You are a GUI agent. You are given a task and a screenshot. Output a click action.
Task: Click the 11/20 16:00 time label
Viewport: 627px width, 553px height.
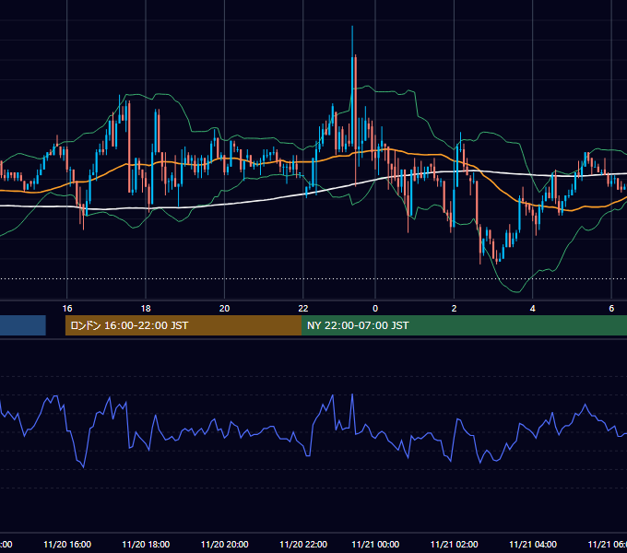(x=67, y=544)
